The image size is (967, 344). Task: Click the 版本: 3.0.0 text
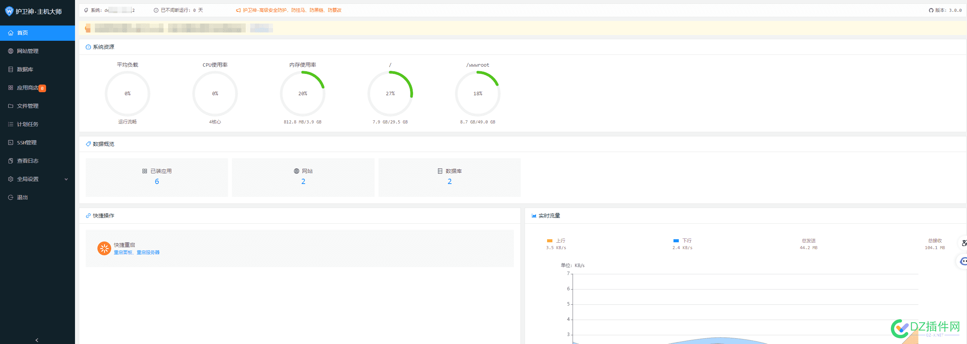point(948,10)
